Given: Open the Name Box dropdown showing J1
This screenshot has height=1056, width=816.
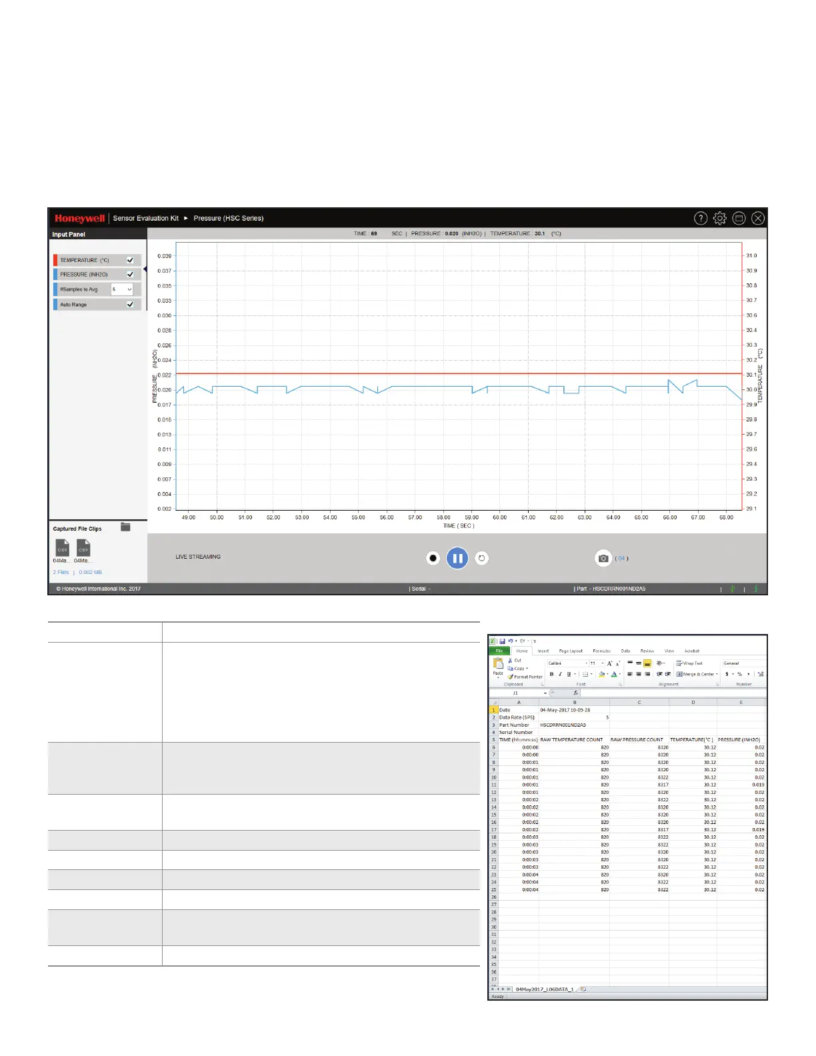Looking at the screenshot, I should point(545,693).
